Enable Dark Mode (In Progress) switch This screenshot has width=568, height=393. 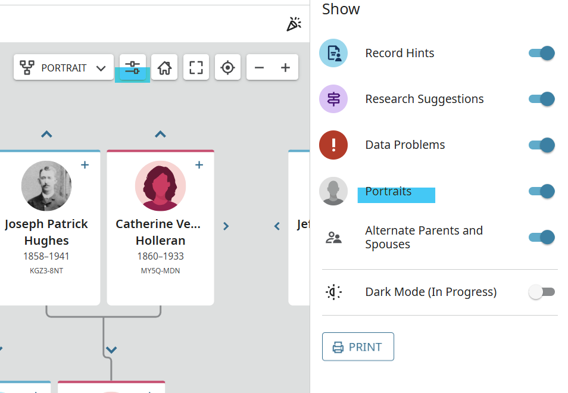[x=541, y=292]
